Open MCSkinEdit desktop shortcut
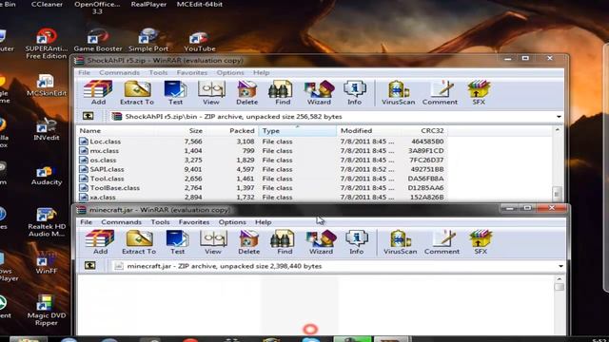 [47, 85]
